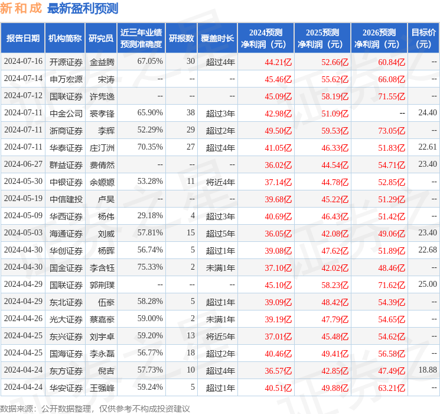Image resolution: width=440 pixels, height=414 pixels.
Task: Click the date 2024-05-30
Action: (x=23, y=182)
